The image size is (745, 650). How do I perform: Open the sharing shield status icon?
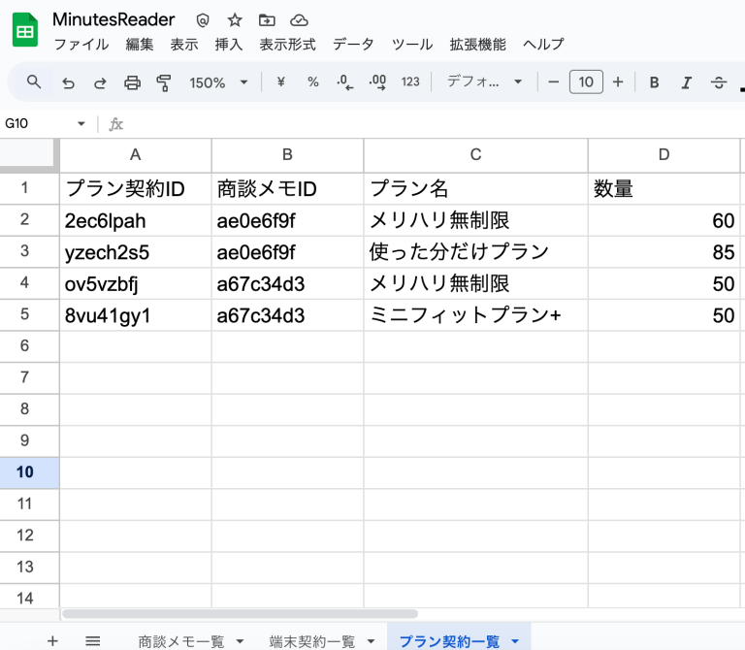click(x=203, y=20)
